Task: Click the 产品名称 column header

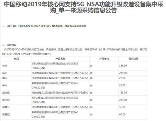Action: 60,59
